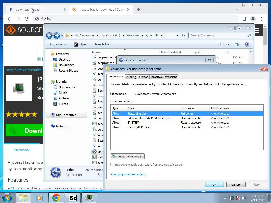Click OK in Advanced Security Settings
This screenshot has height=203, width=271.
(214, 184)
